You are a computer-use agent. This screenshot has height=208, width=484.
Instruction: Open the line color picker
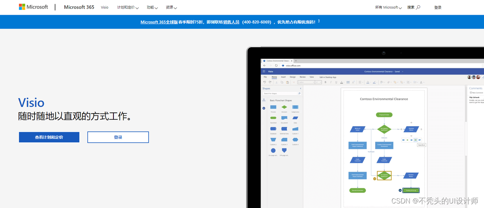[375, 82]
